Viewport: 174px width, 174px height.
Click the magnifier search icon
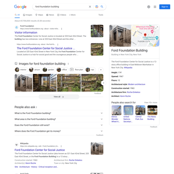pos(102,7)
